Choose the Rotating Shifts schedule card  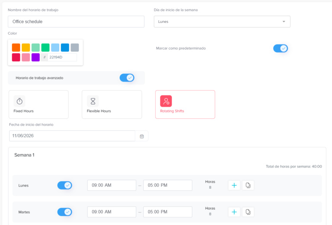coord(185,105)
